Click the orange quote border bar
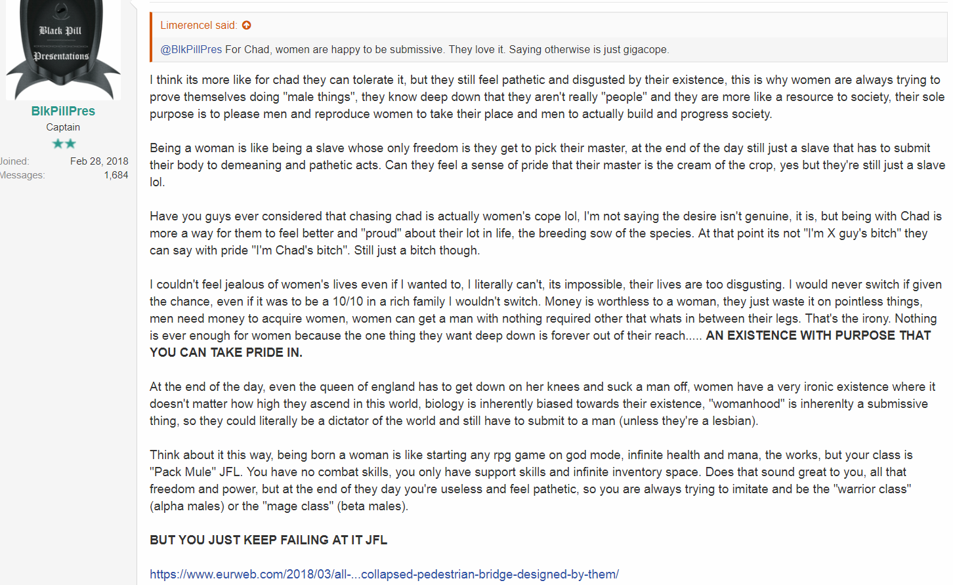The image size is (953, 585). [151, 37]
